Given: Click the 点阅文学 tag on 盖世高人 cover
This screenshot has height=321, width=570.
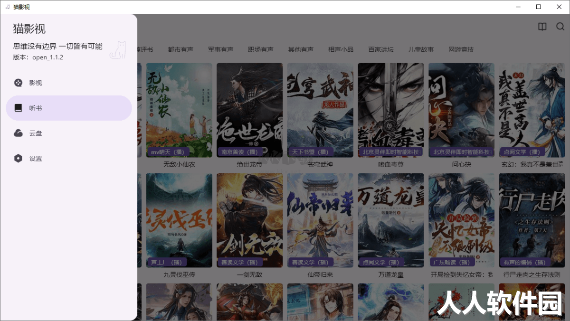Looking at the screenshot, I should point(522,152).
